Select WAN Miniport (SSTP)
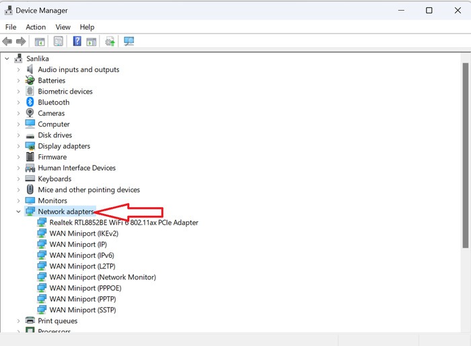Image resolution: width=471 pixels, height=346 pixels. pos(83,310)
